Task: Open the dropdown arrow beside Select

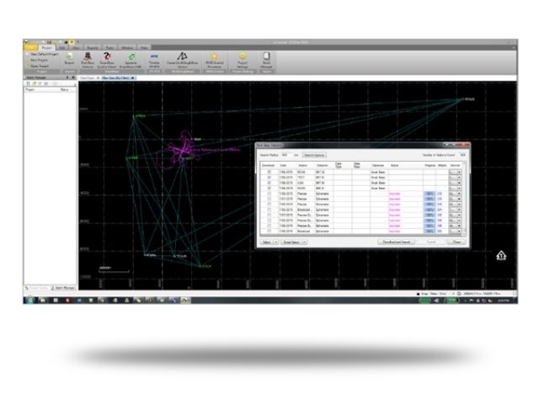Action: pos(275,242)
